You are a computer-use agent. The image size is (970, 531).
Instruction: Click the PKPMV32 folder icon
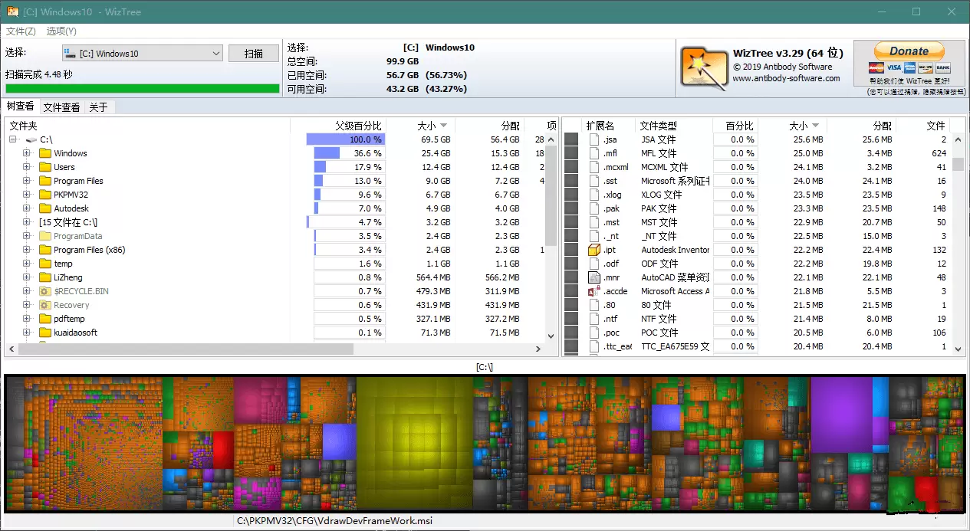point(45,195)
